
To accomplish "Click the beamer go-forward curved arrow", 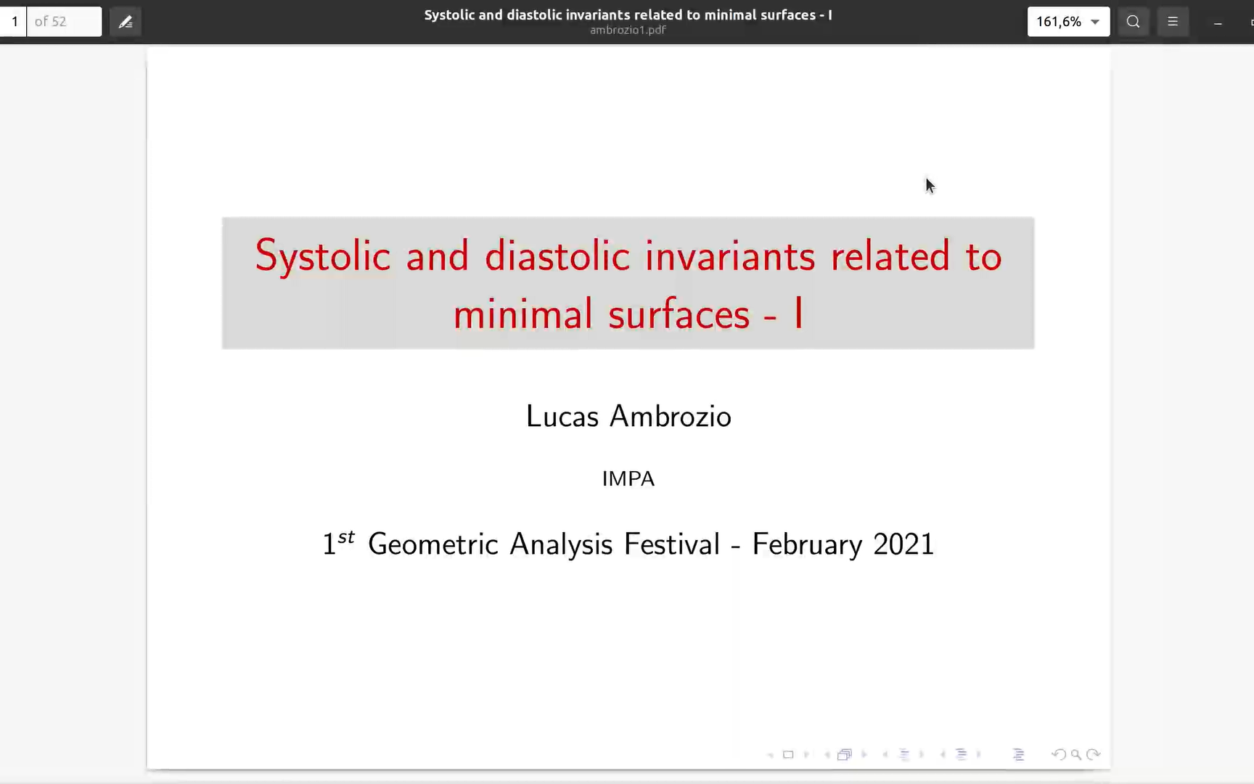I will click(1094, 755).
